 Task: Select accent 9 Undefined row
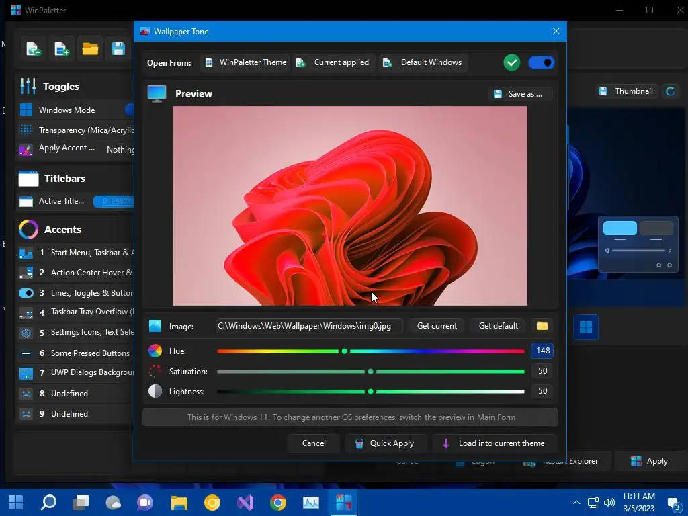click(75, 414)
